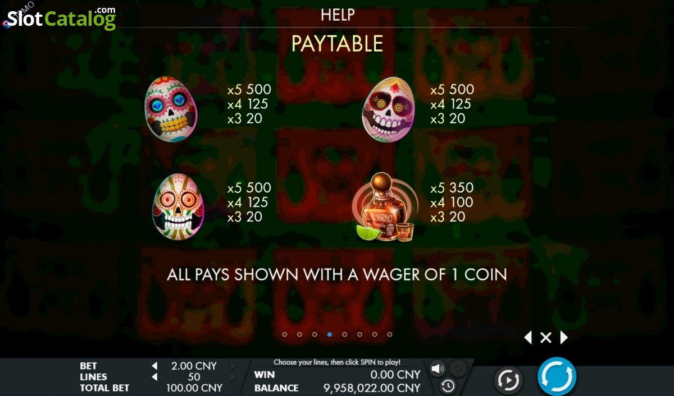Screen dimensions: 674x396
Task: Increase the BET amount with right arrow
Action: (x=234, y=366)
